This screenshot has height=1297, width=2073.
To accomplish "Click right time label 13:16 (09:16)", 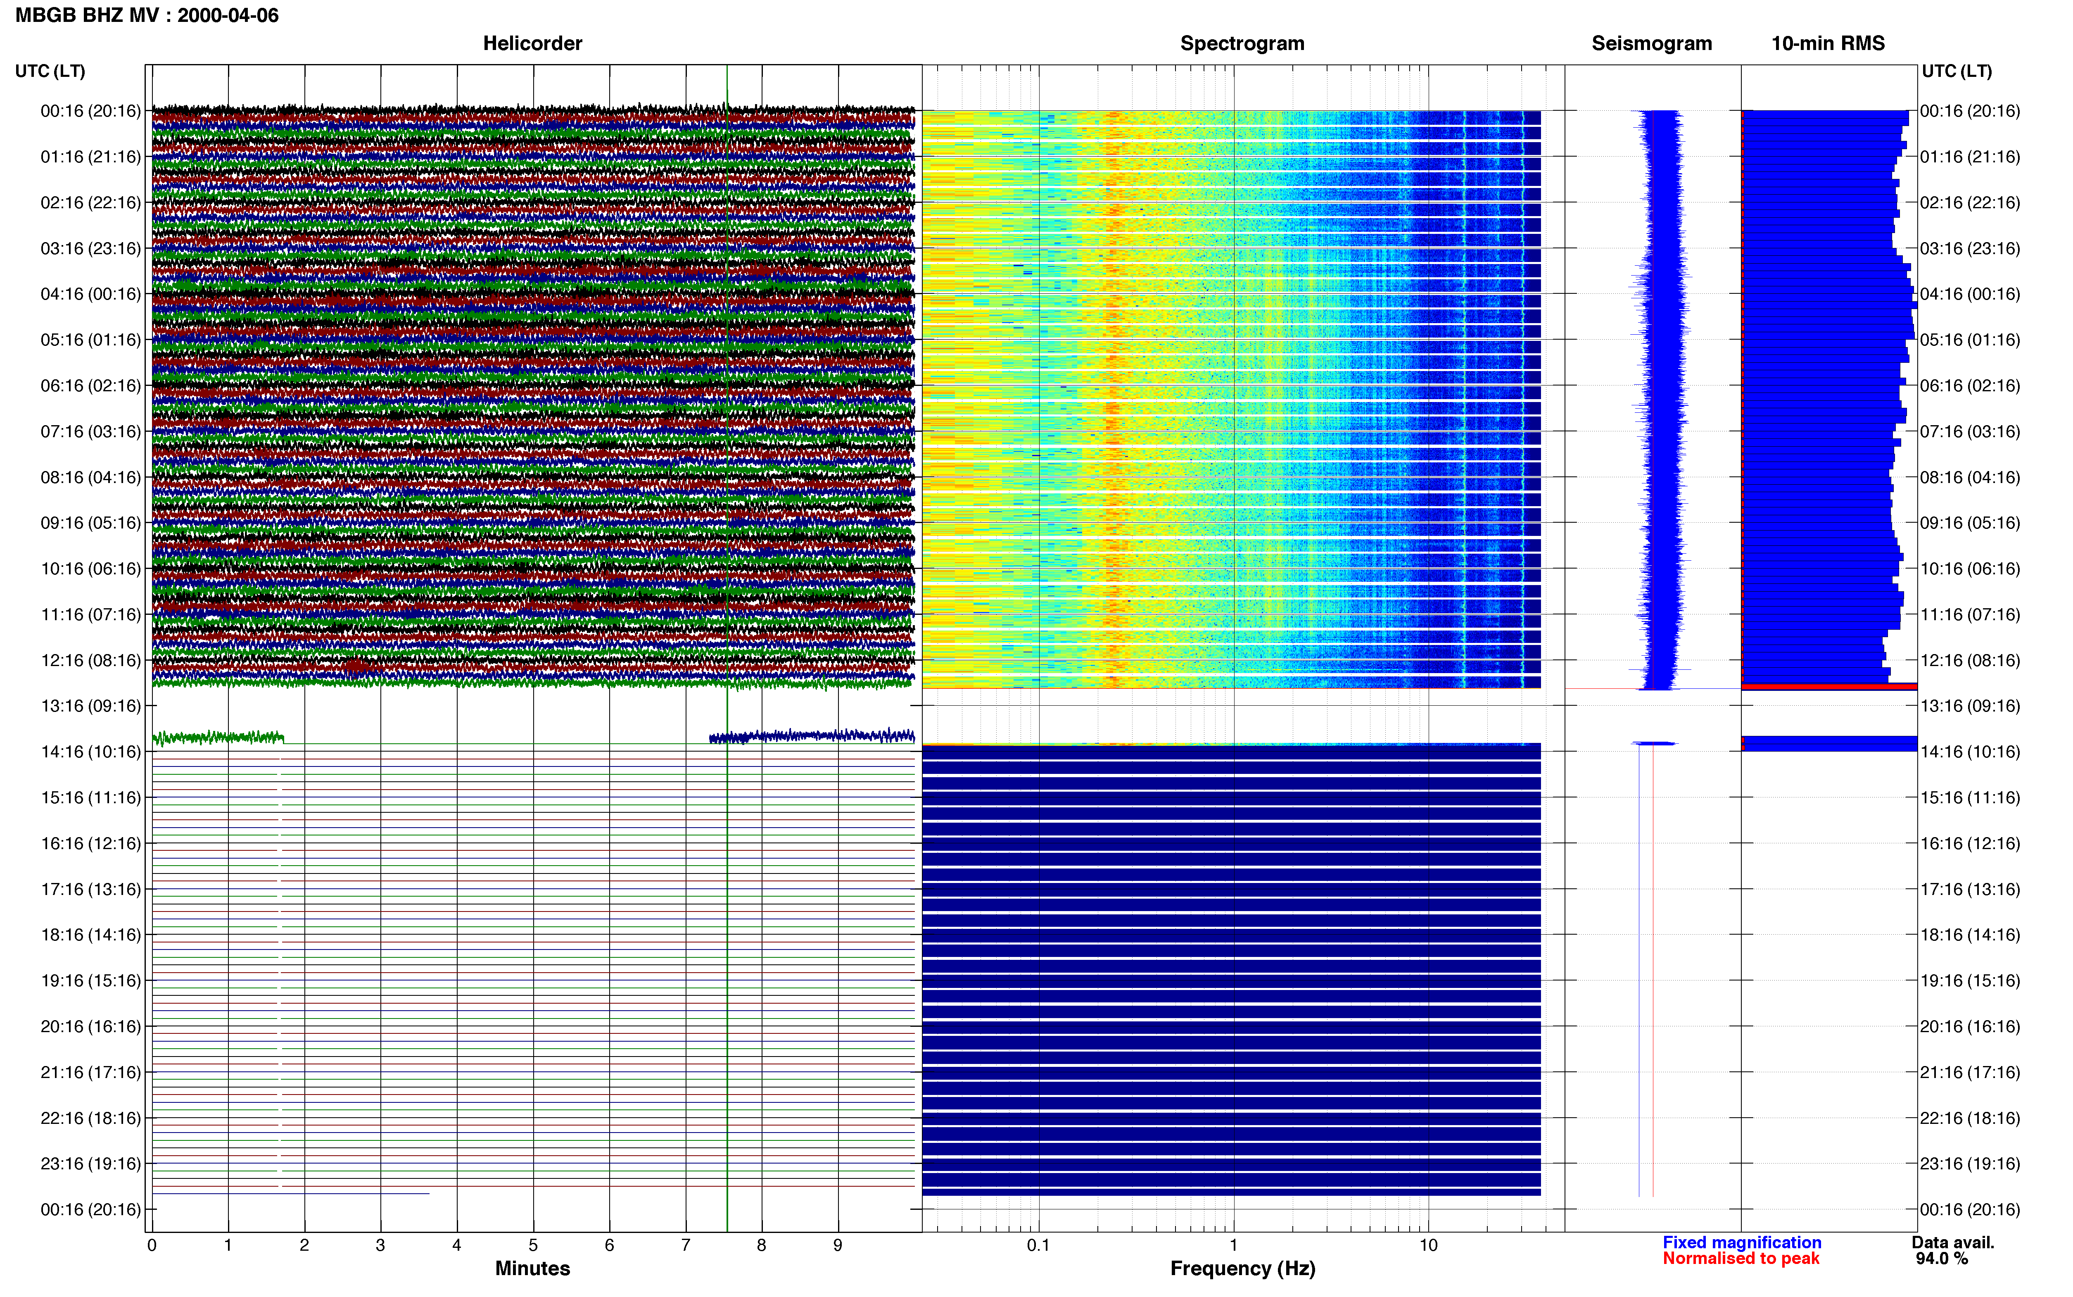I will click(x=1970, y=706).
